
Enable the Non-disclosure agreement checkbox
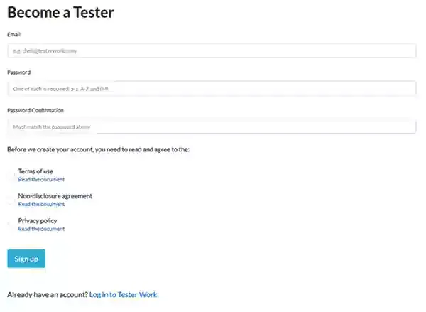point(11,200)
